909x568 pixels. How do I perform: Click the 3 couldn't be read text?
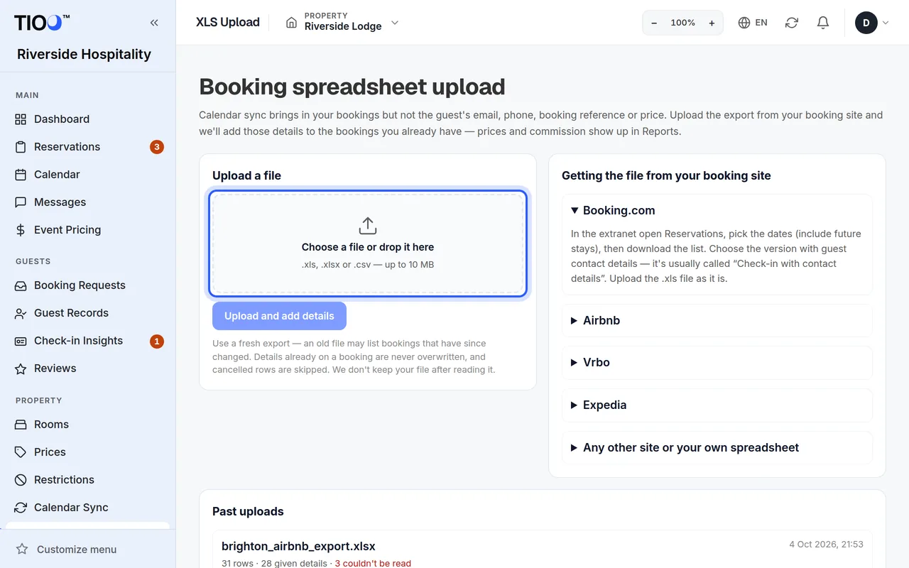(x=373, y=563)
